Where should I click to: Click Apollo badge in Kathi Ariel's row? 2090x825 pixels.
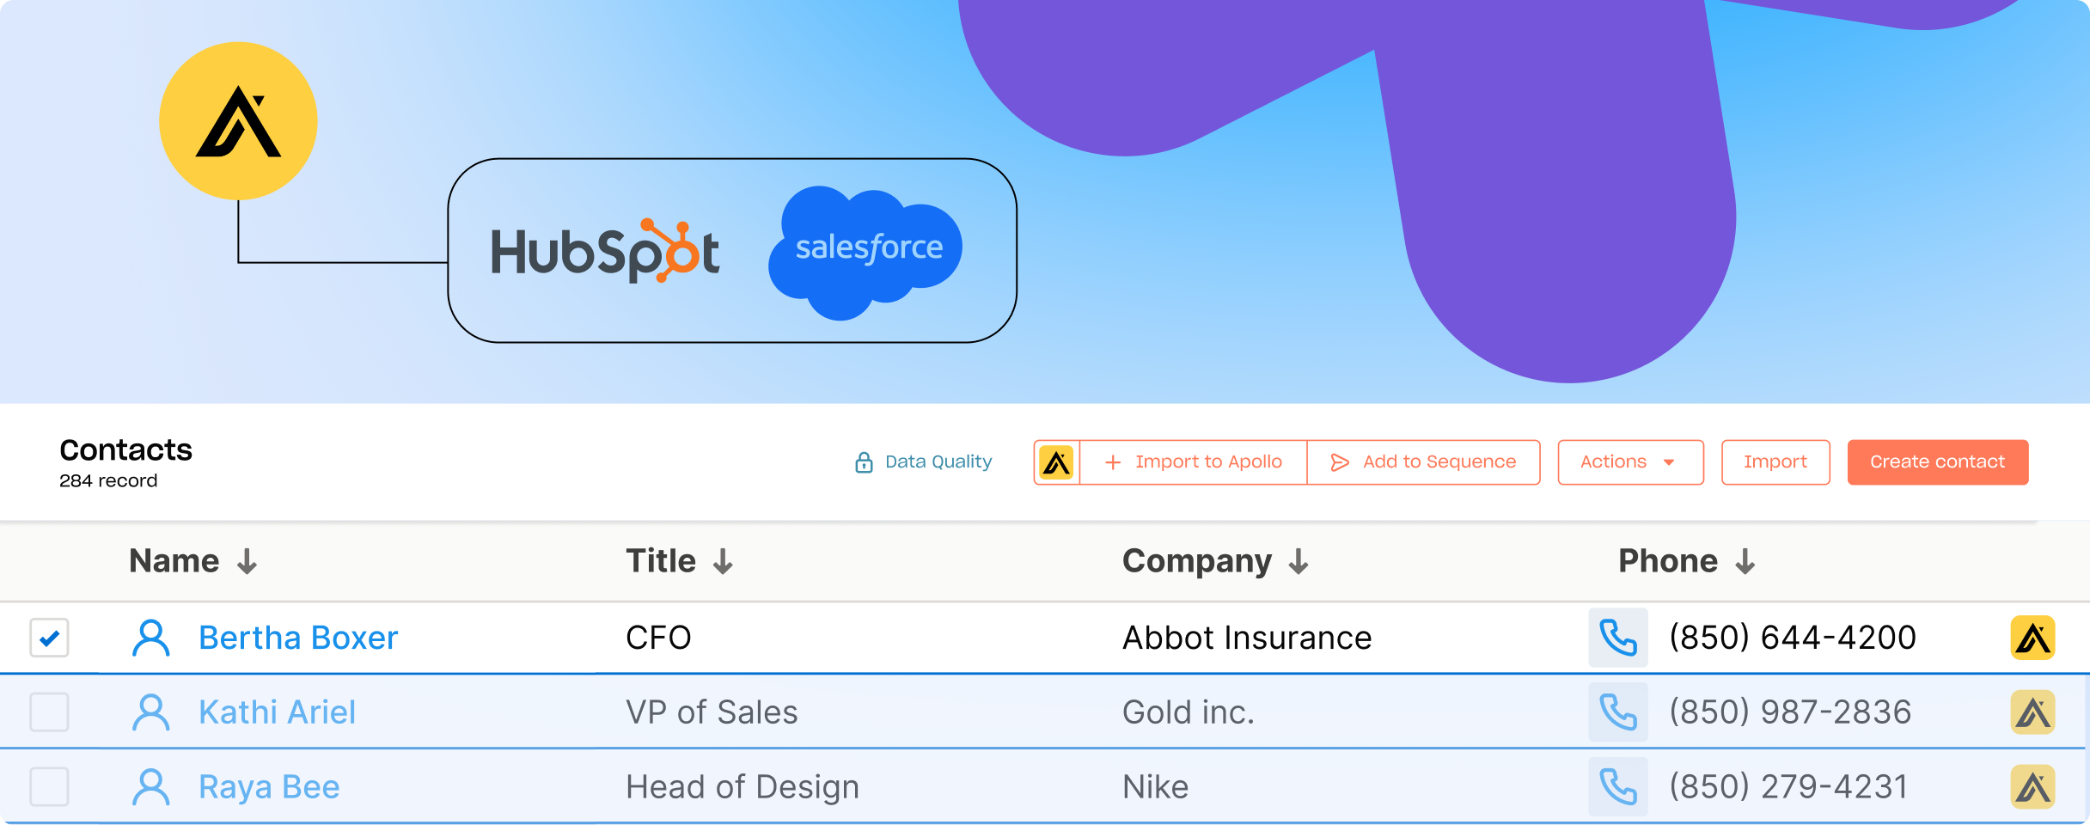point(2032,712)
